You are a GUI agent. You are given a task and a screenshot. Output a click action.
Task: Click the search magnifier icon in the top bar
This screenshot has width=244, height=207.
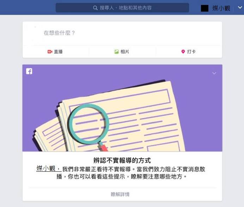point(95,8)
